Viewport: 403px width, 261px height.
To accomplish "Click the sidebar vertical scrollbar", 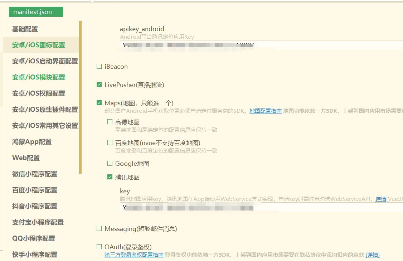I will [80, 97].
